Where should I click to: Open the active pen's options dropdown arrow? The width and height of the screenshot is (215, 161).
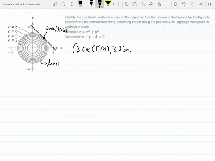pos(102,7)
